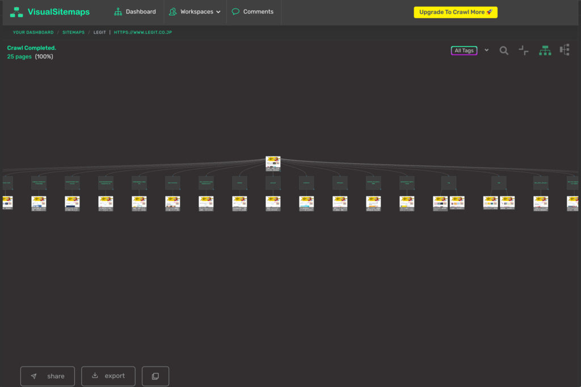This screenshot has width=581, height=387.
Task: Click the Workspaces user icon
Action: coord(172,12)
